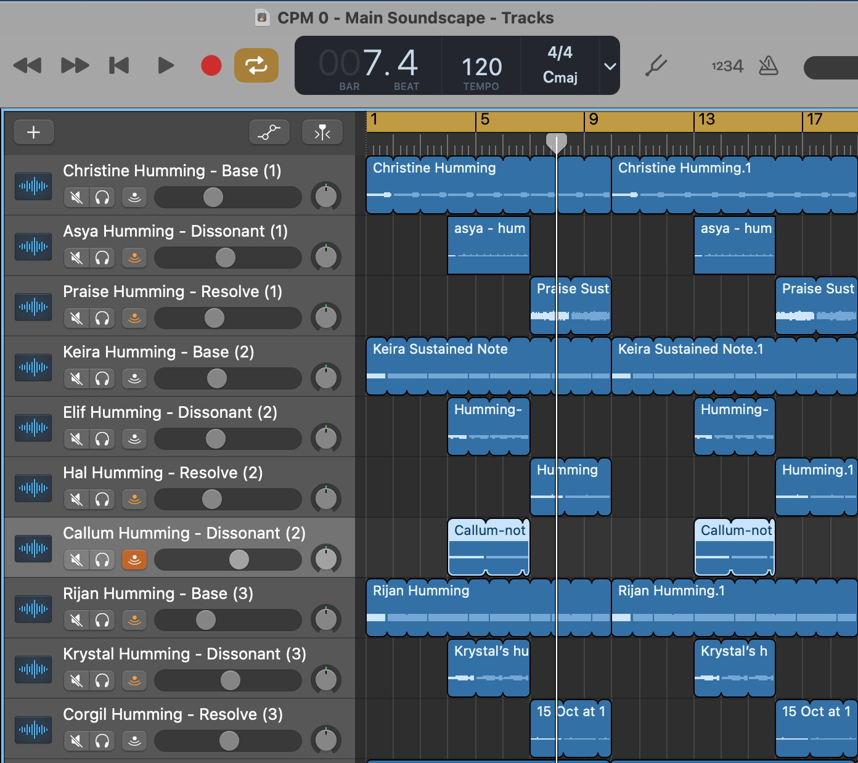
Task: Solo the Keira Humming - Base (2) track
Action: click(x=102, y=378)
